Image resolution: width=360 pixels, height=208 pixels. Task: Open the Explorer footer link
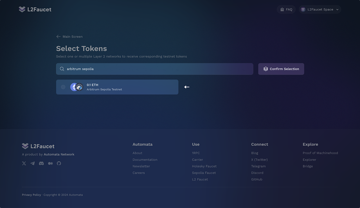(310, 160)
